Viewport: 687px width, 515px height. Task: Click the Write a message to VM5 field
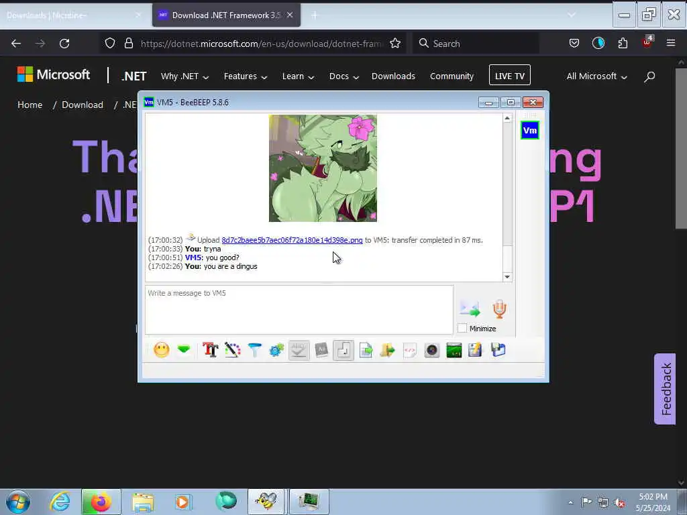(299, 310)
